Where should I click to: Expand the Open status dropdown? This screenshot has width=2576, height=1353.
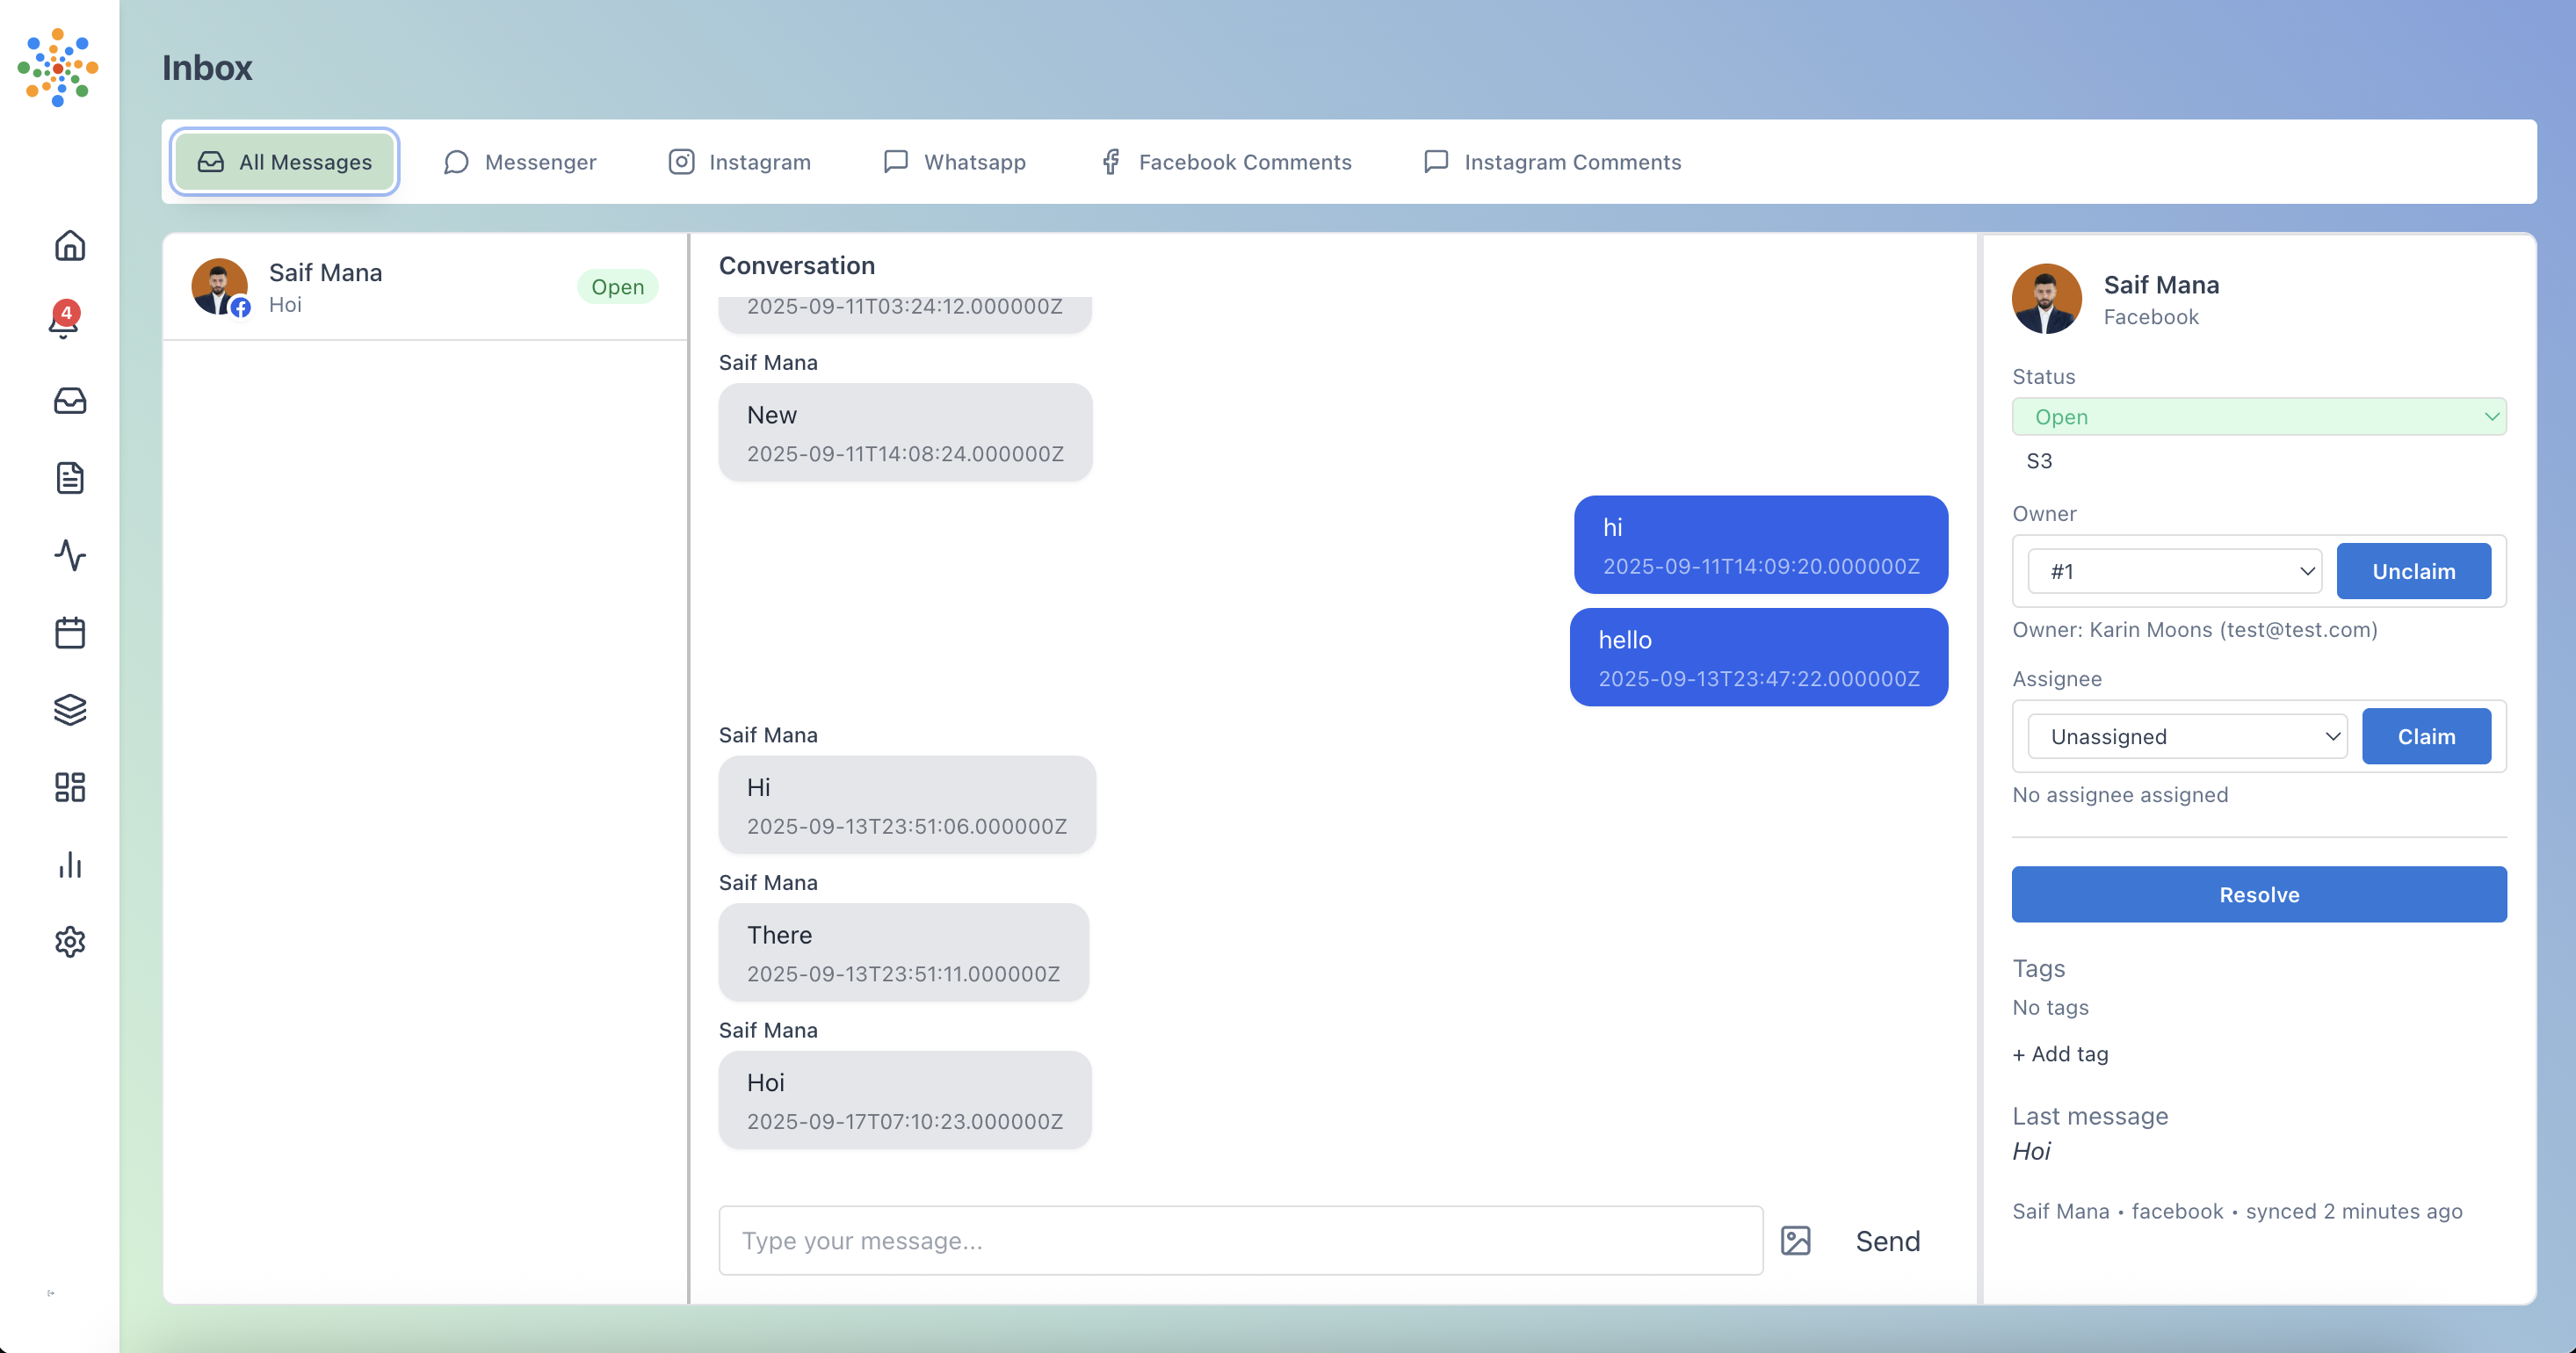2258,417
